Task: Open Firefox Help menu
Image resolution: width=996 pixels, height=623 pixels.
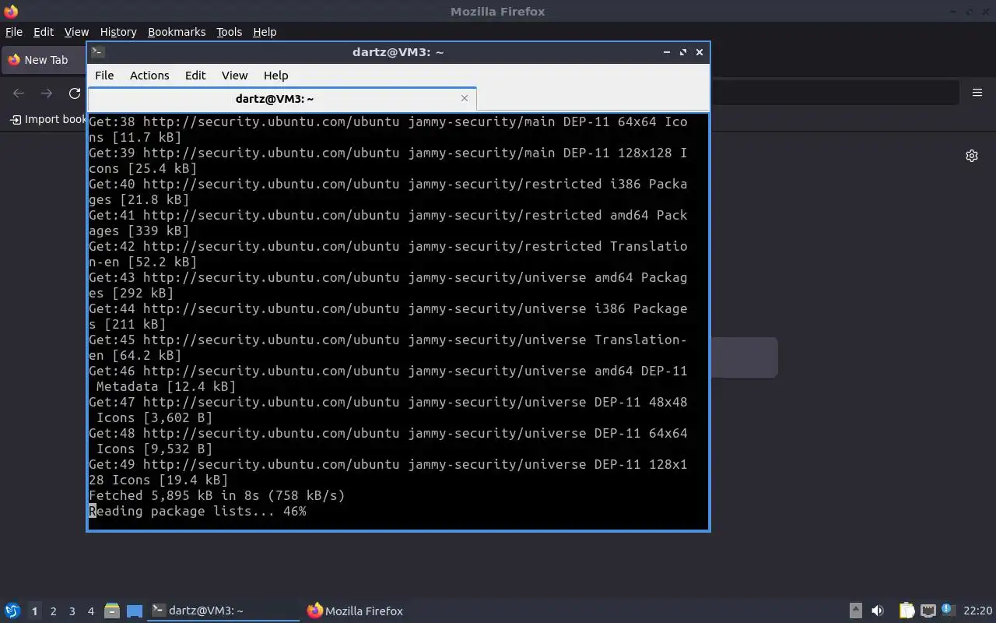Action: [x=265, y=32]
